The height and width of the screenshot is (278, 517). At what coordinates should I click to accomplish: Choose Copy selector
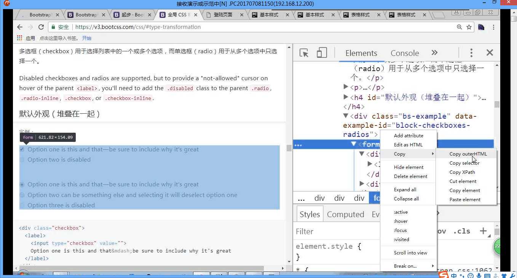[464, 163]
